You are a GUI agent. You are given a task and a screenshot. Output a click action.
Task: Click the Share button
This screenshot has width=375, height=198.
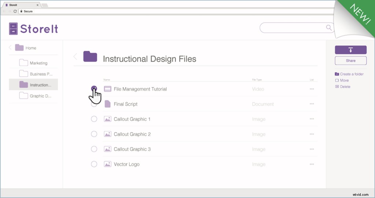pos(350,60)
